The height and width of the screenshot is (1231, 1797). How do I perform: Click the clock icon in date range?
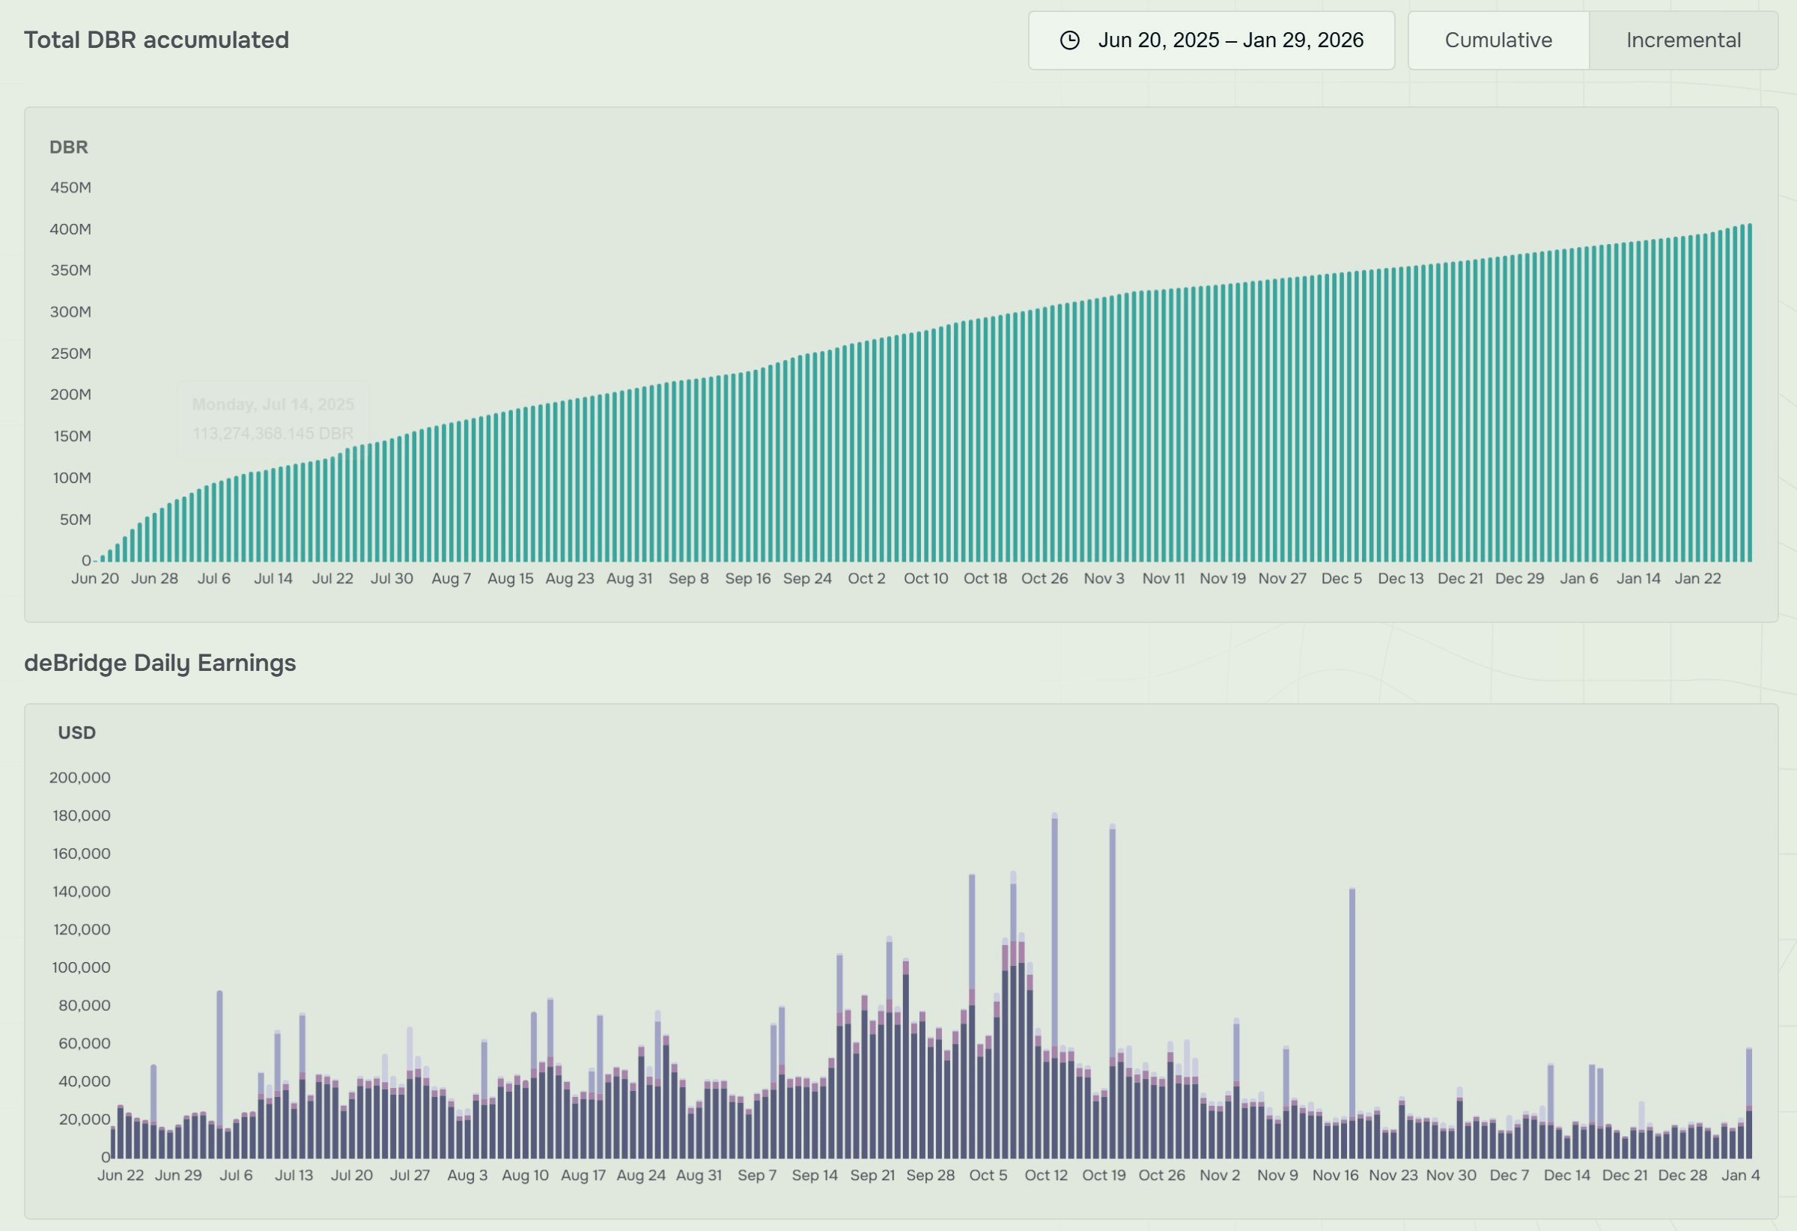1069,40
